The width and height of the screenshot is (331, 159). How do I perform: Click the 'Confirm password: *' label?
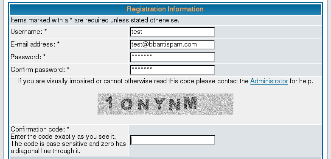(40, 70)
